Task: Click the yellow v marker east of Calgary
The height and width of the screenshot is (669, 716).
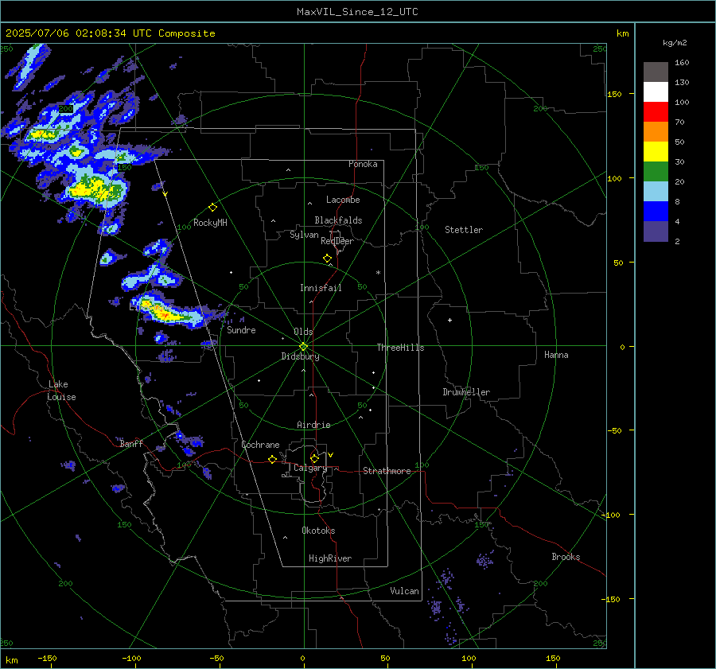Action: 331,455
